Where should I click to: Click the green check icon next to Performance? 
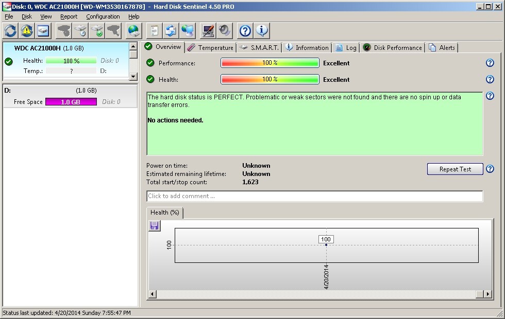click(150, 63)
